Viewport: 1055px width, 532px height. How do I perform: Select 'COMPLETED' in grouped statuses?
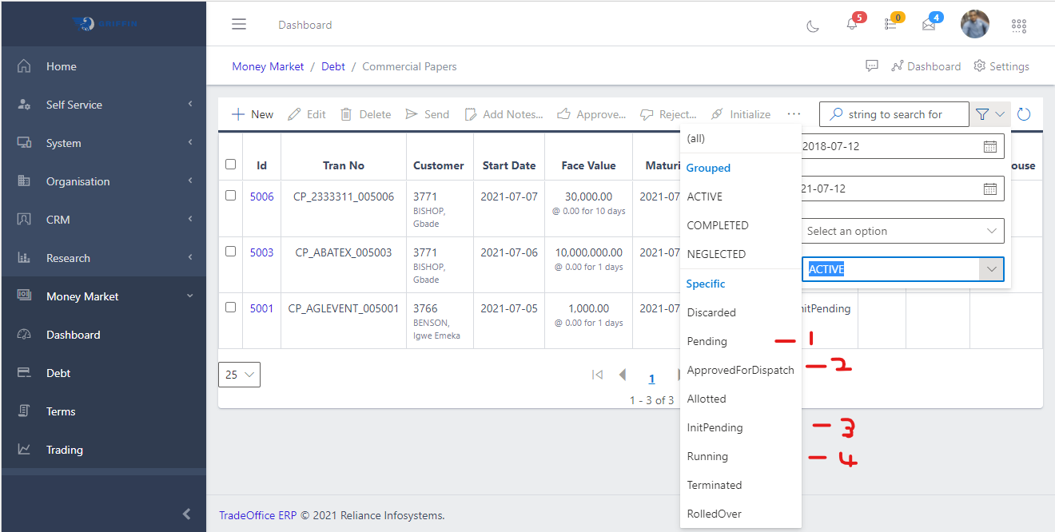point(718,225)
